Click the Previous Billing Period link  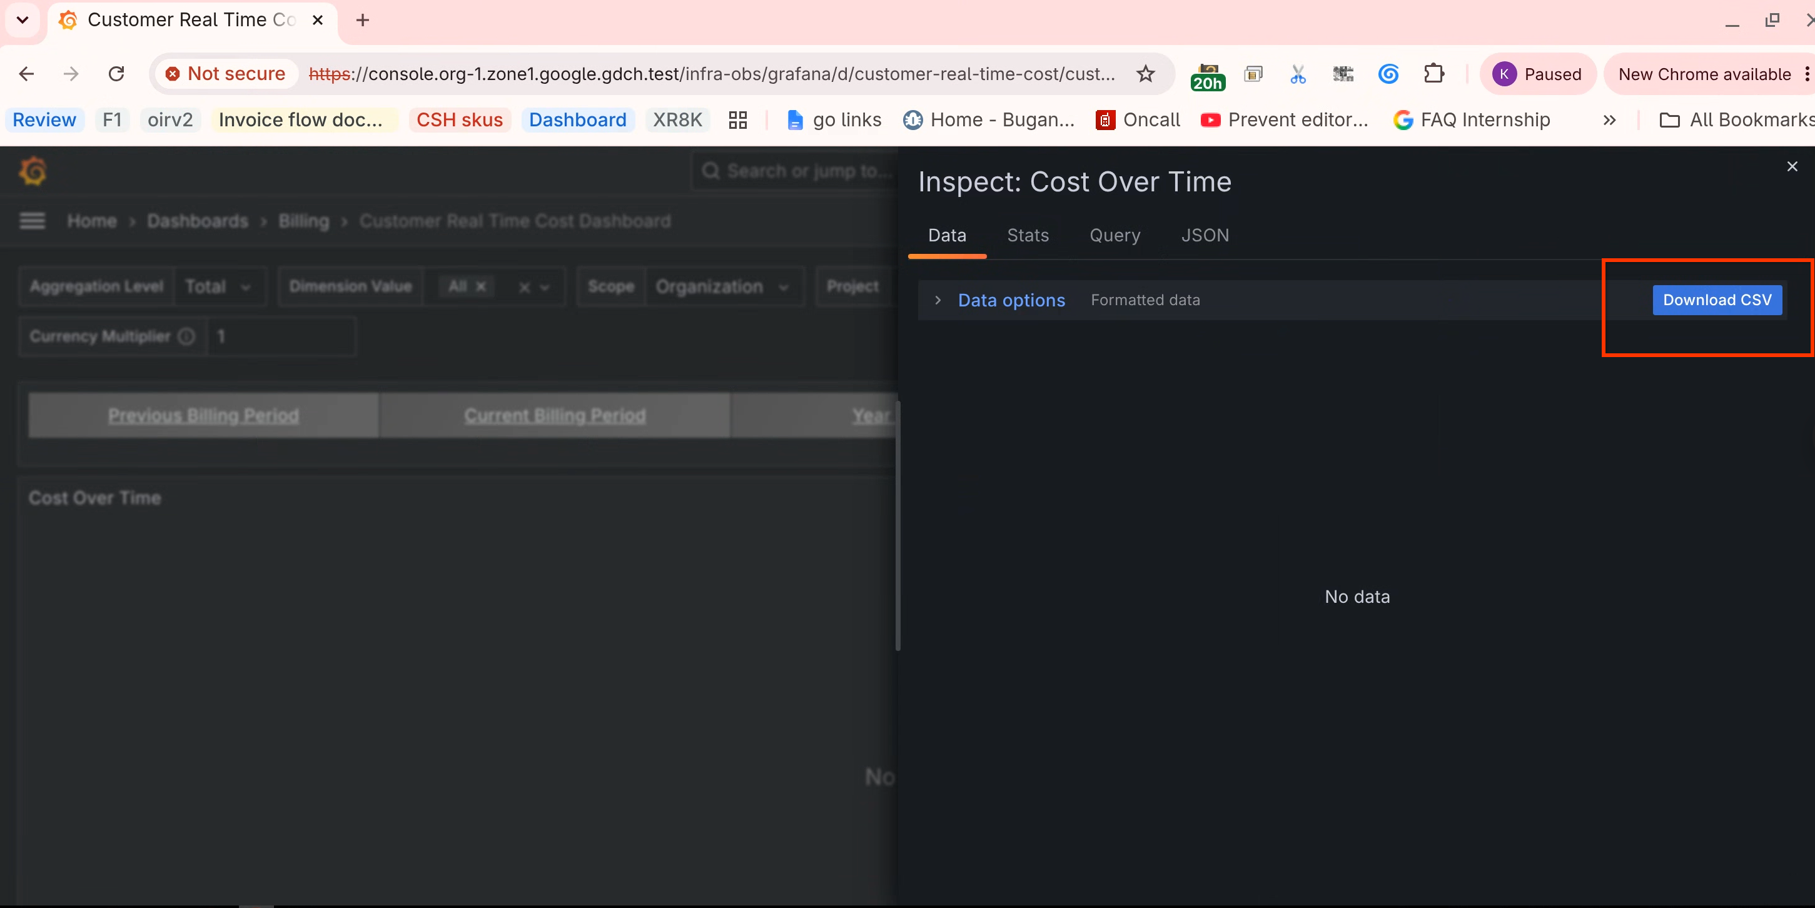tap(204, 416)
